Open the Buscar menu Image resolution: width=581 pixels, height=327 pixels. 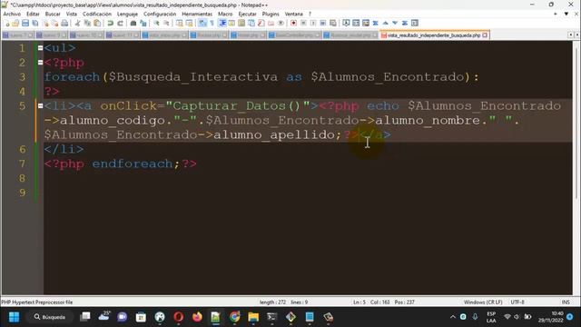click(x=53, y=14)
